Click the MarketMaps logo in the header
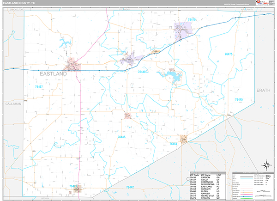The height and width of the screenshot is (201, 277). [262, 3]
